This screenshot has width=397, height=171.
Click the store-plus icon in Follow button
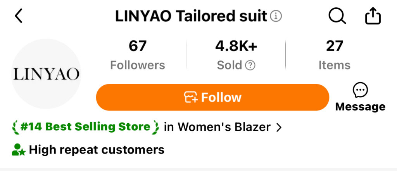[191, 97]
